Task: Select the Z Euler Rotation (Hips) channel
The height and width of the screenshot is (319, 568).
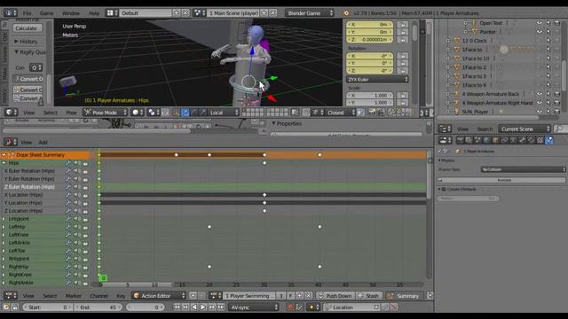Action: (29, 187)
